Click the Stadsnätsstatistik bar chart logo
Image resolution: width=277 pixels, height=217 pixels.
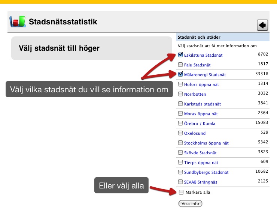tap(18, 22)
